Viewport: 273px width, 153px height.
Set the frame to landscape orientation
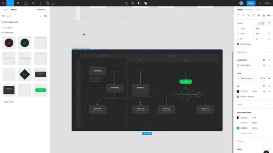[x=263, y=23]
